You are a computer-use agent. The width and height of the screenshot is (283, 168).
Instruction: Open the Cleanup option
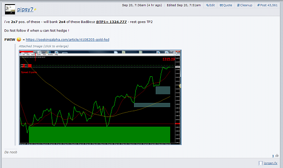[245, 5]
